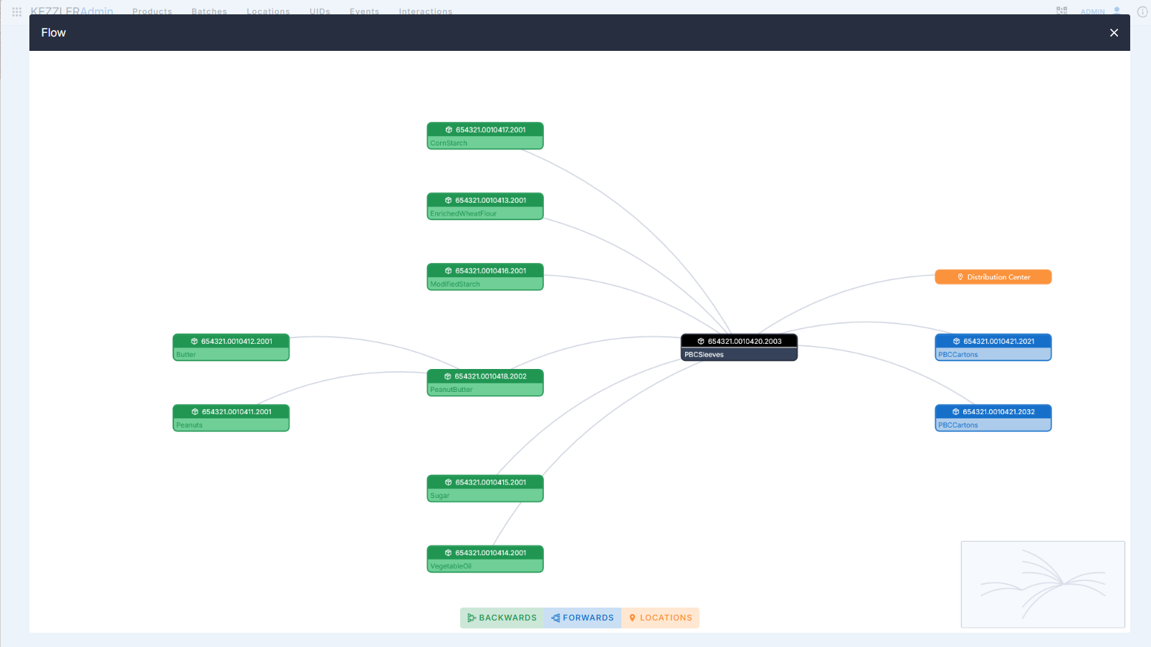Select PBCCartons node 654321.0010421.2021
1151x647 pixels.
coord(993,348)
